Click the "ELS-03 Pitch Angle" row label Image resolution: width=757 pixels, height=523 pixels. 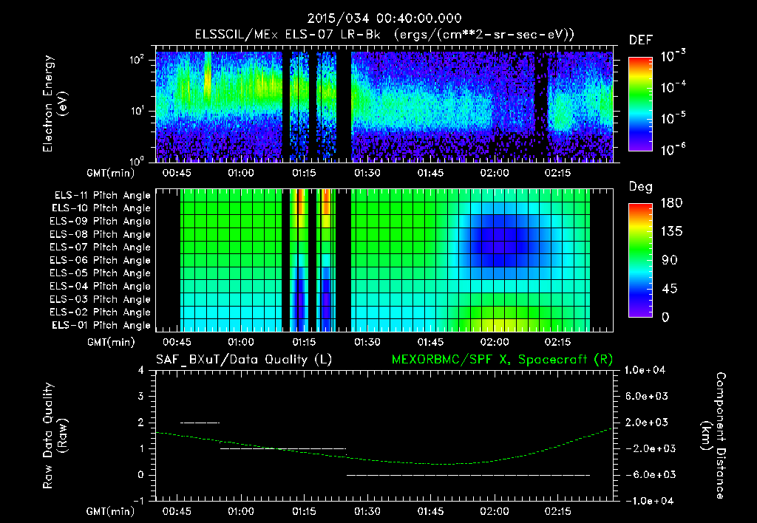tap(101, 299)
